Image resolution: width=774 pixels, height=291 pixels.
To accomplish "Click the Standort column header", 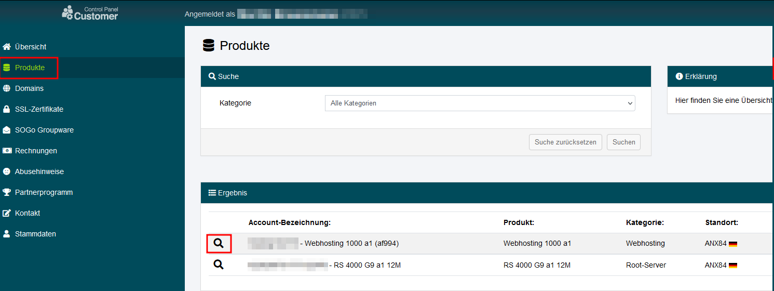I will 721,222.
